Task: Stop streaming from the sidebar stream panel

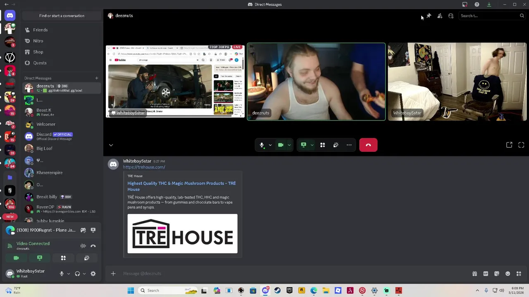Action: pos(93,230)
